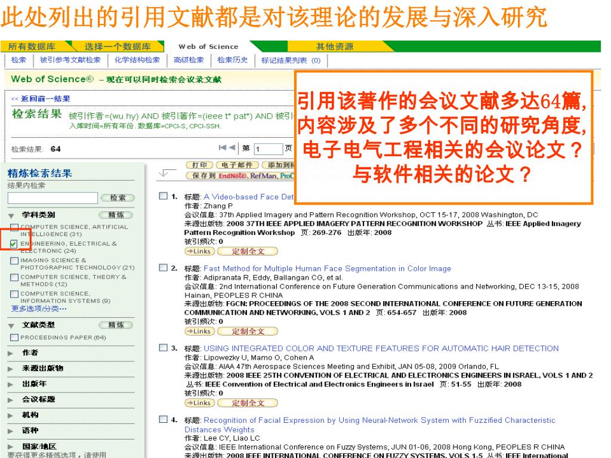Click 检索 button in refine results
611x458 pixels.
(x=118, y=198)
